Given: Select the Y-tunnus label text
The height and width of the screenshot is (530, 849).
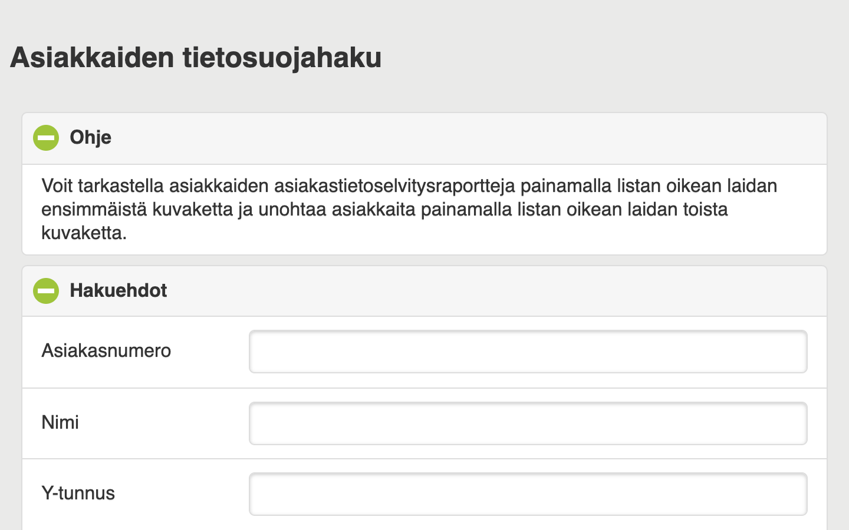Looking at the screenshot, I should click(78, 493).
